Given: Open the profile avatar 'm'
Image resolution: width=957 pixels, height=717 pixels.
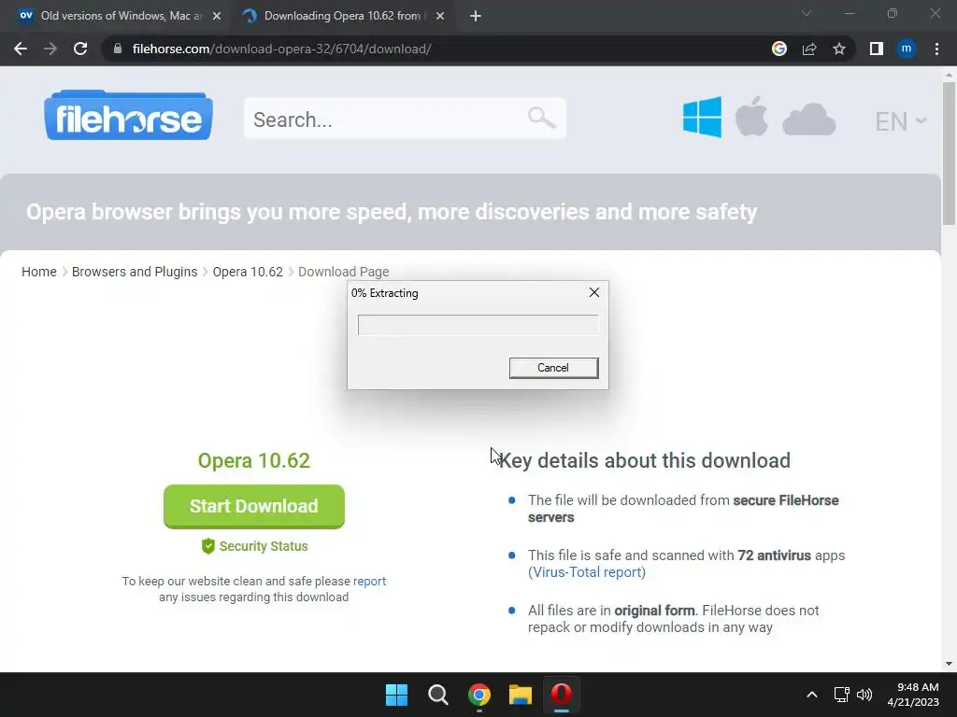Looking at the screenshot, I should coord(907,49).
